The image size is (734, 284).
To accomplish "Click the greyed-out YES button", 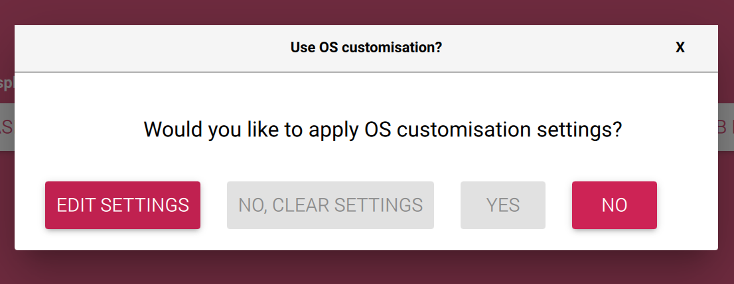I will pyautogui.click(x=503, y=205).
